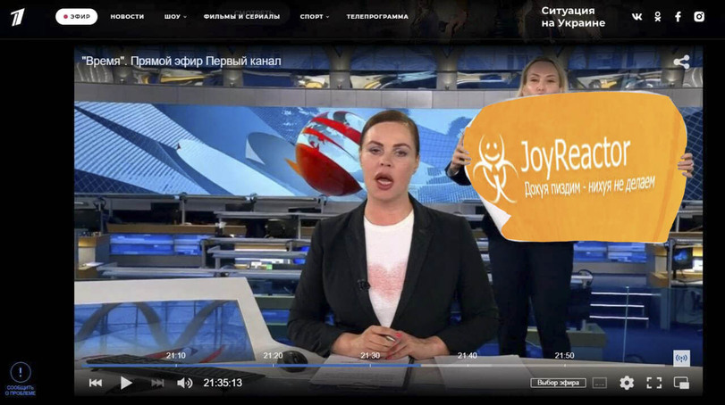The image size is (725, 405).
Task: Open player settings gear
Action: tap(627, 383)
